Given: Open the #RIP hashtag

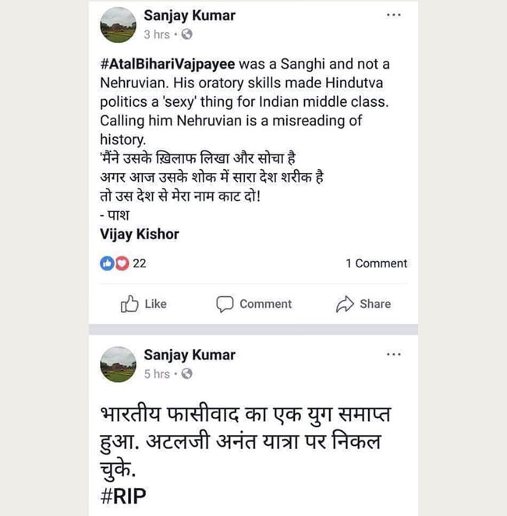Looking at the screenshot, I should click(x=123, y=496).
